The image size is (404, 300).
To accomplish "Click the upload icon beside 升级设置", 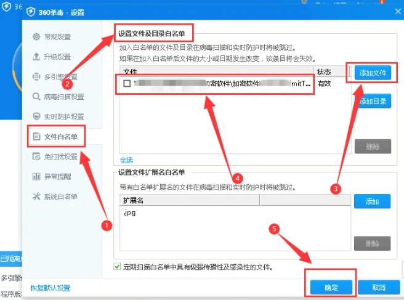I will pos(36,57).
